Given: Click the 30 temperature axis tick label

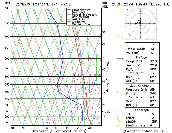Looking at the screenshot, I should click(90, 128).
